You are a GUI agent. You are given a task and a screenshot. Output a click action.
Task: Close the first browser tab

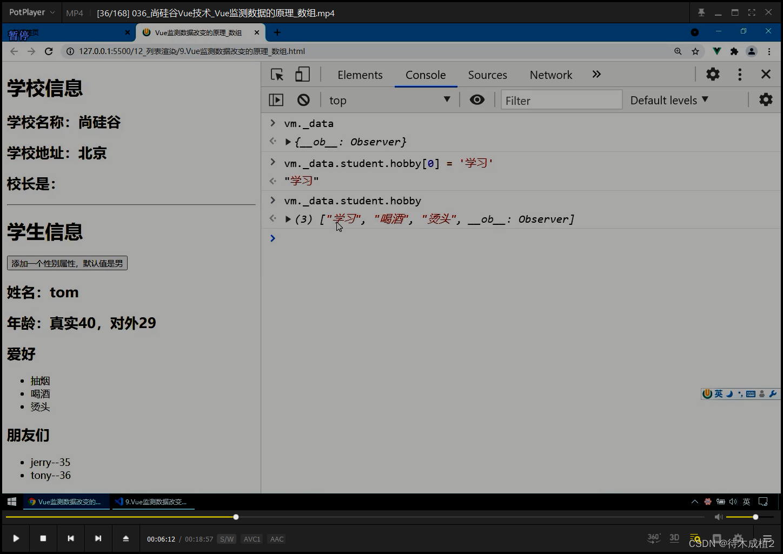coord(128,32)
